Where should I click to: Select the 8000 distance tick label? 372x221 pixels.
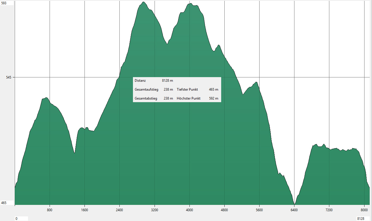click(x=364, y=210)
